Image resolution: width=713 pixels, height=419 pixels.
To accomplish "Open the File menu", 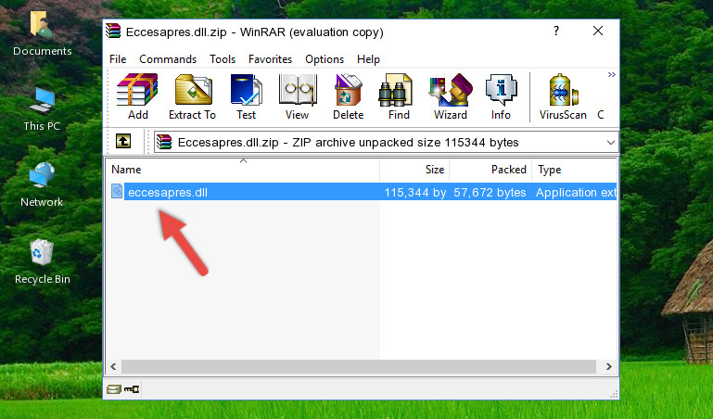I will click(x=118, y=59).
